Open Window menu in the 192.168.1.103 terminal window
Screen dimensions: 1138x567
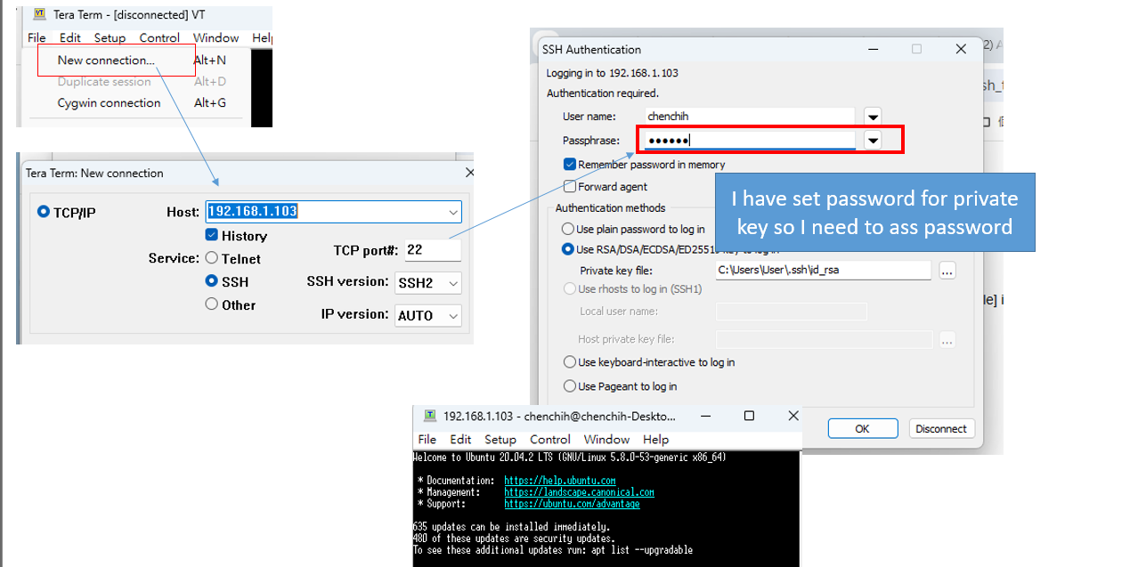tap(606, 440)
